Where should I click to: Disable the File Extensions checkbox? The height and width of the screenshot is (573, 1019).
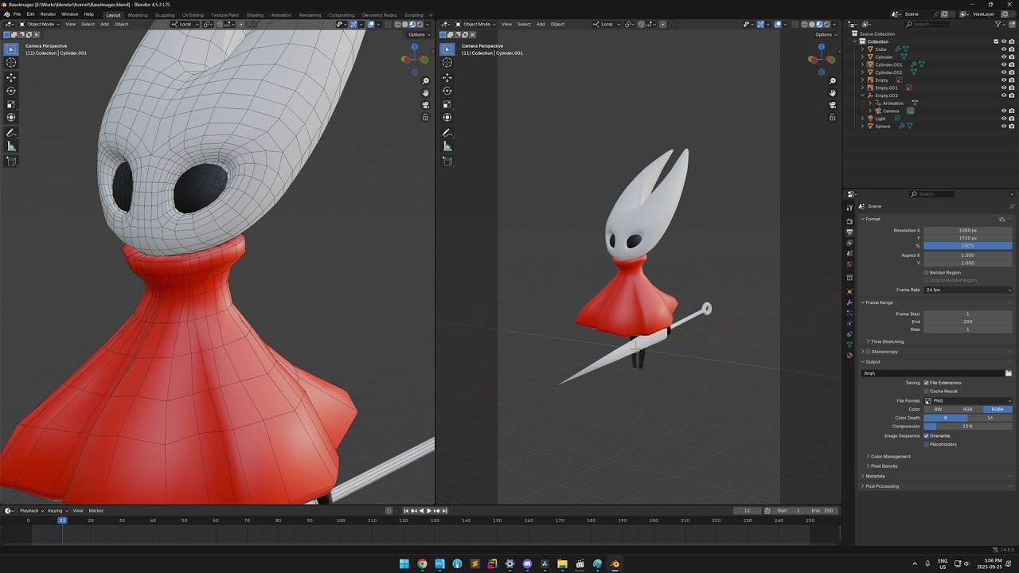click(927, 383)
